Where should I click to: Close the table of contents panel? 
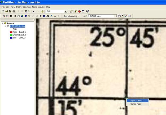34,20
